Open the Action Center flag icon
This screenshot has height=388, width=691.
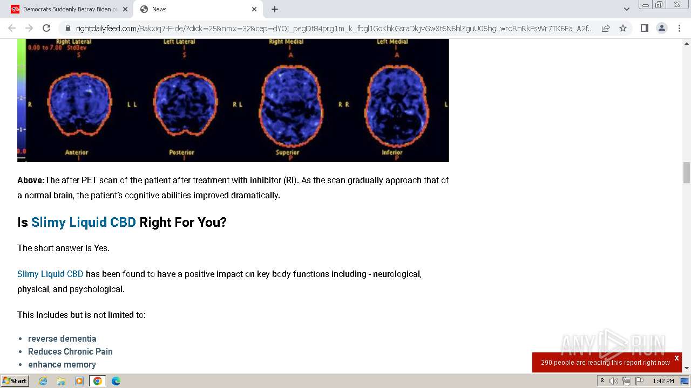coord(640,381)
